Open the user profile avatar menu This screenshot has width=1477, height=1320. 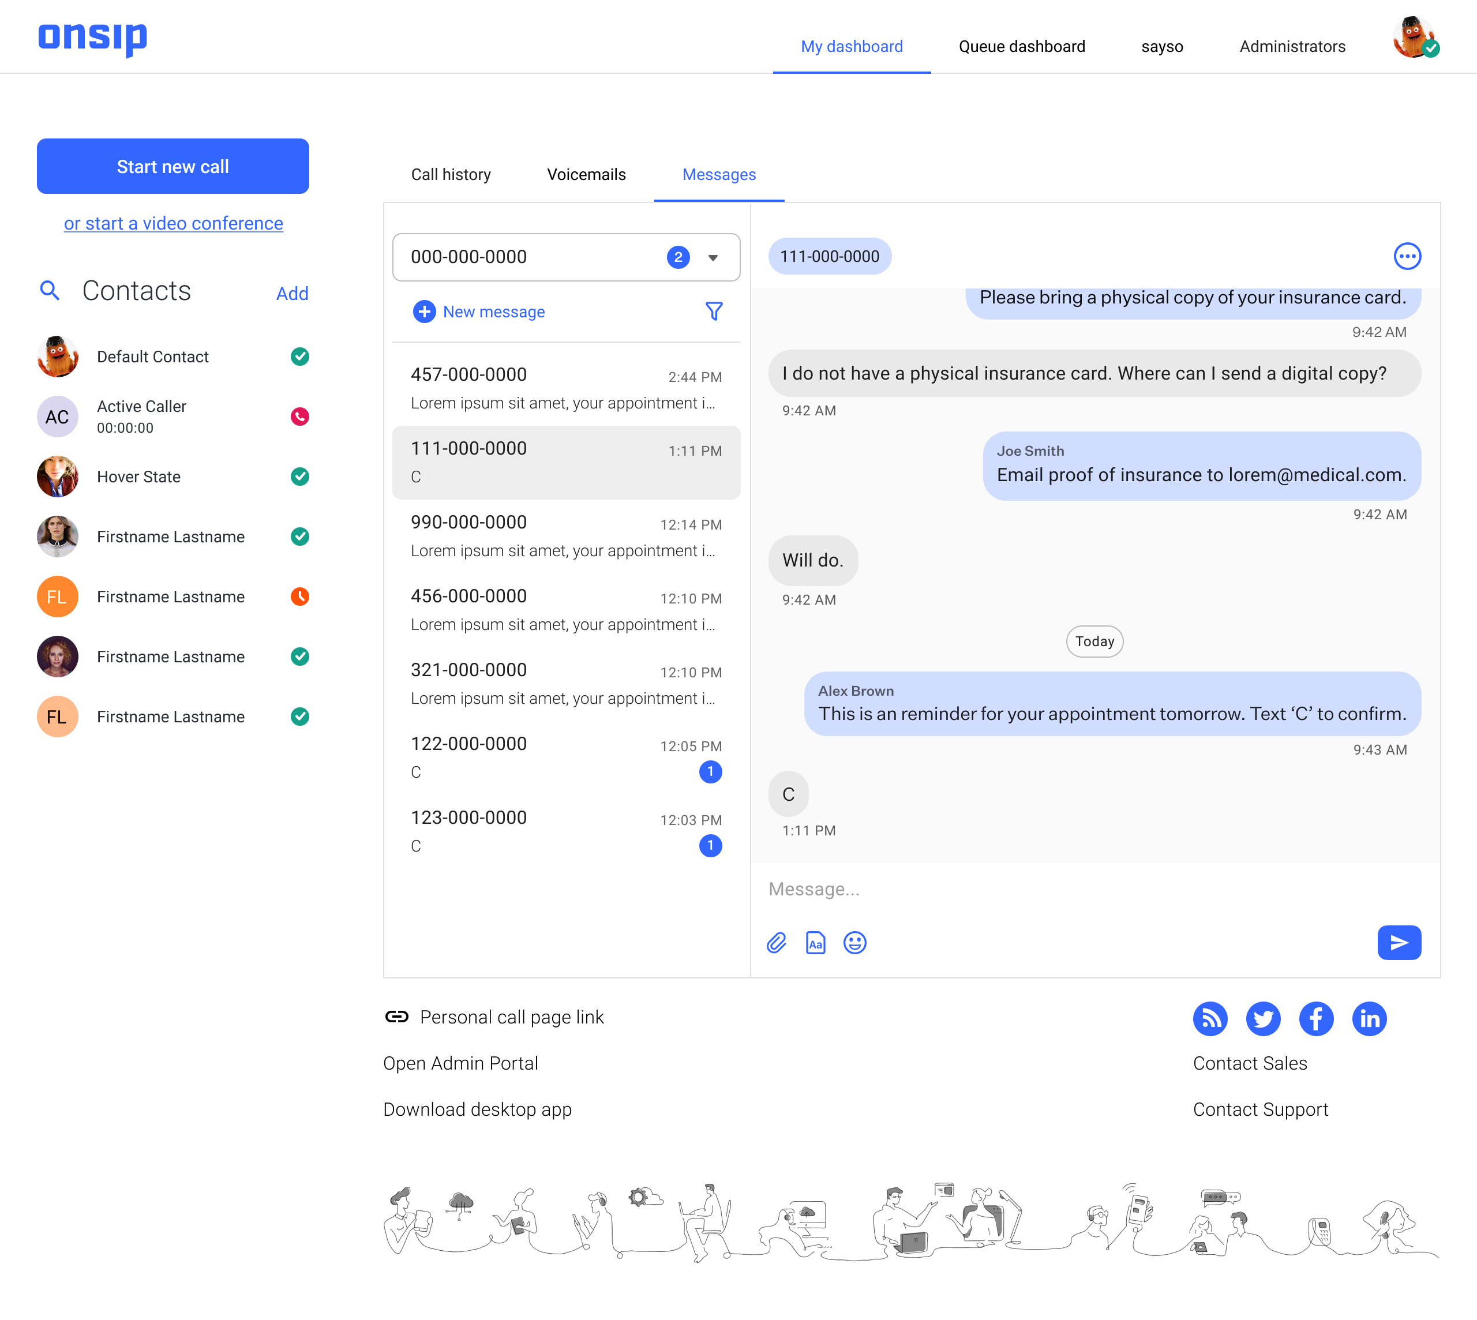(x=1415, y=37)
